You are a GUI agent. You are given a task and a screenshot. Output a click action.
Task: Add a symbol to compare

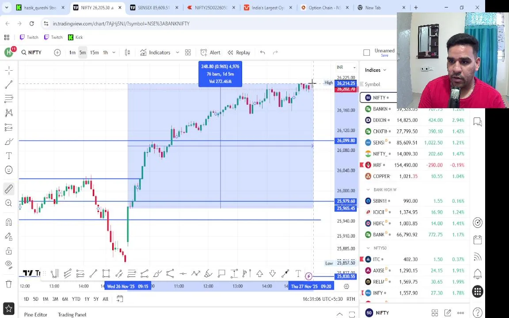click(x=57, y=53)
